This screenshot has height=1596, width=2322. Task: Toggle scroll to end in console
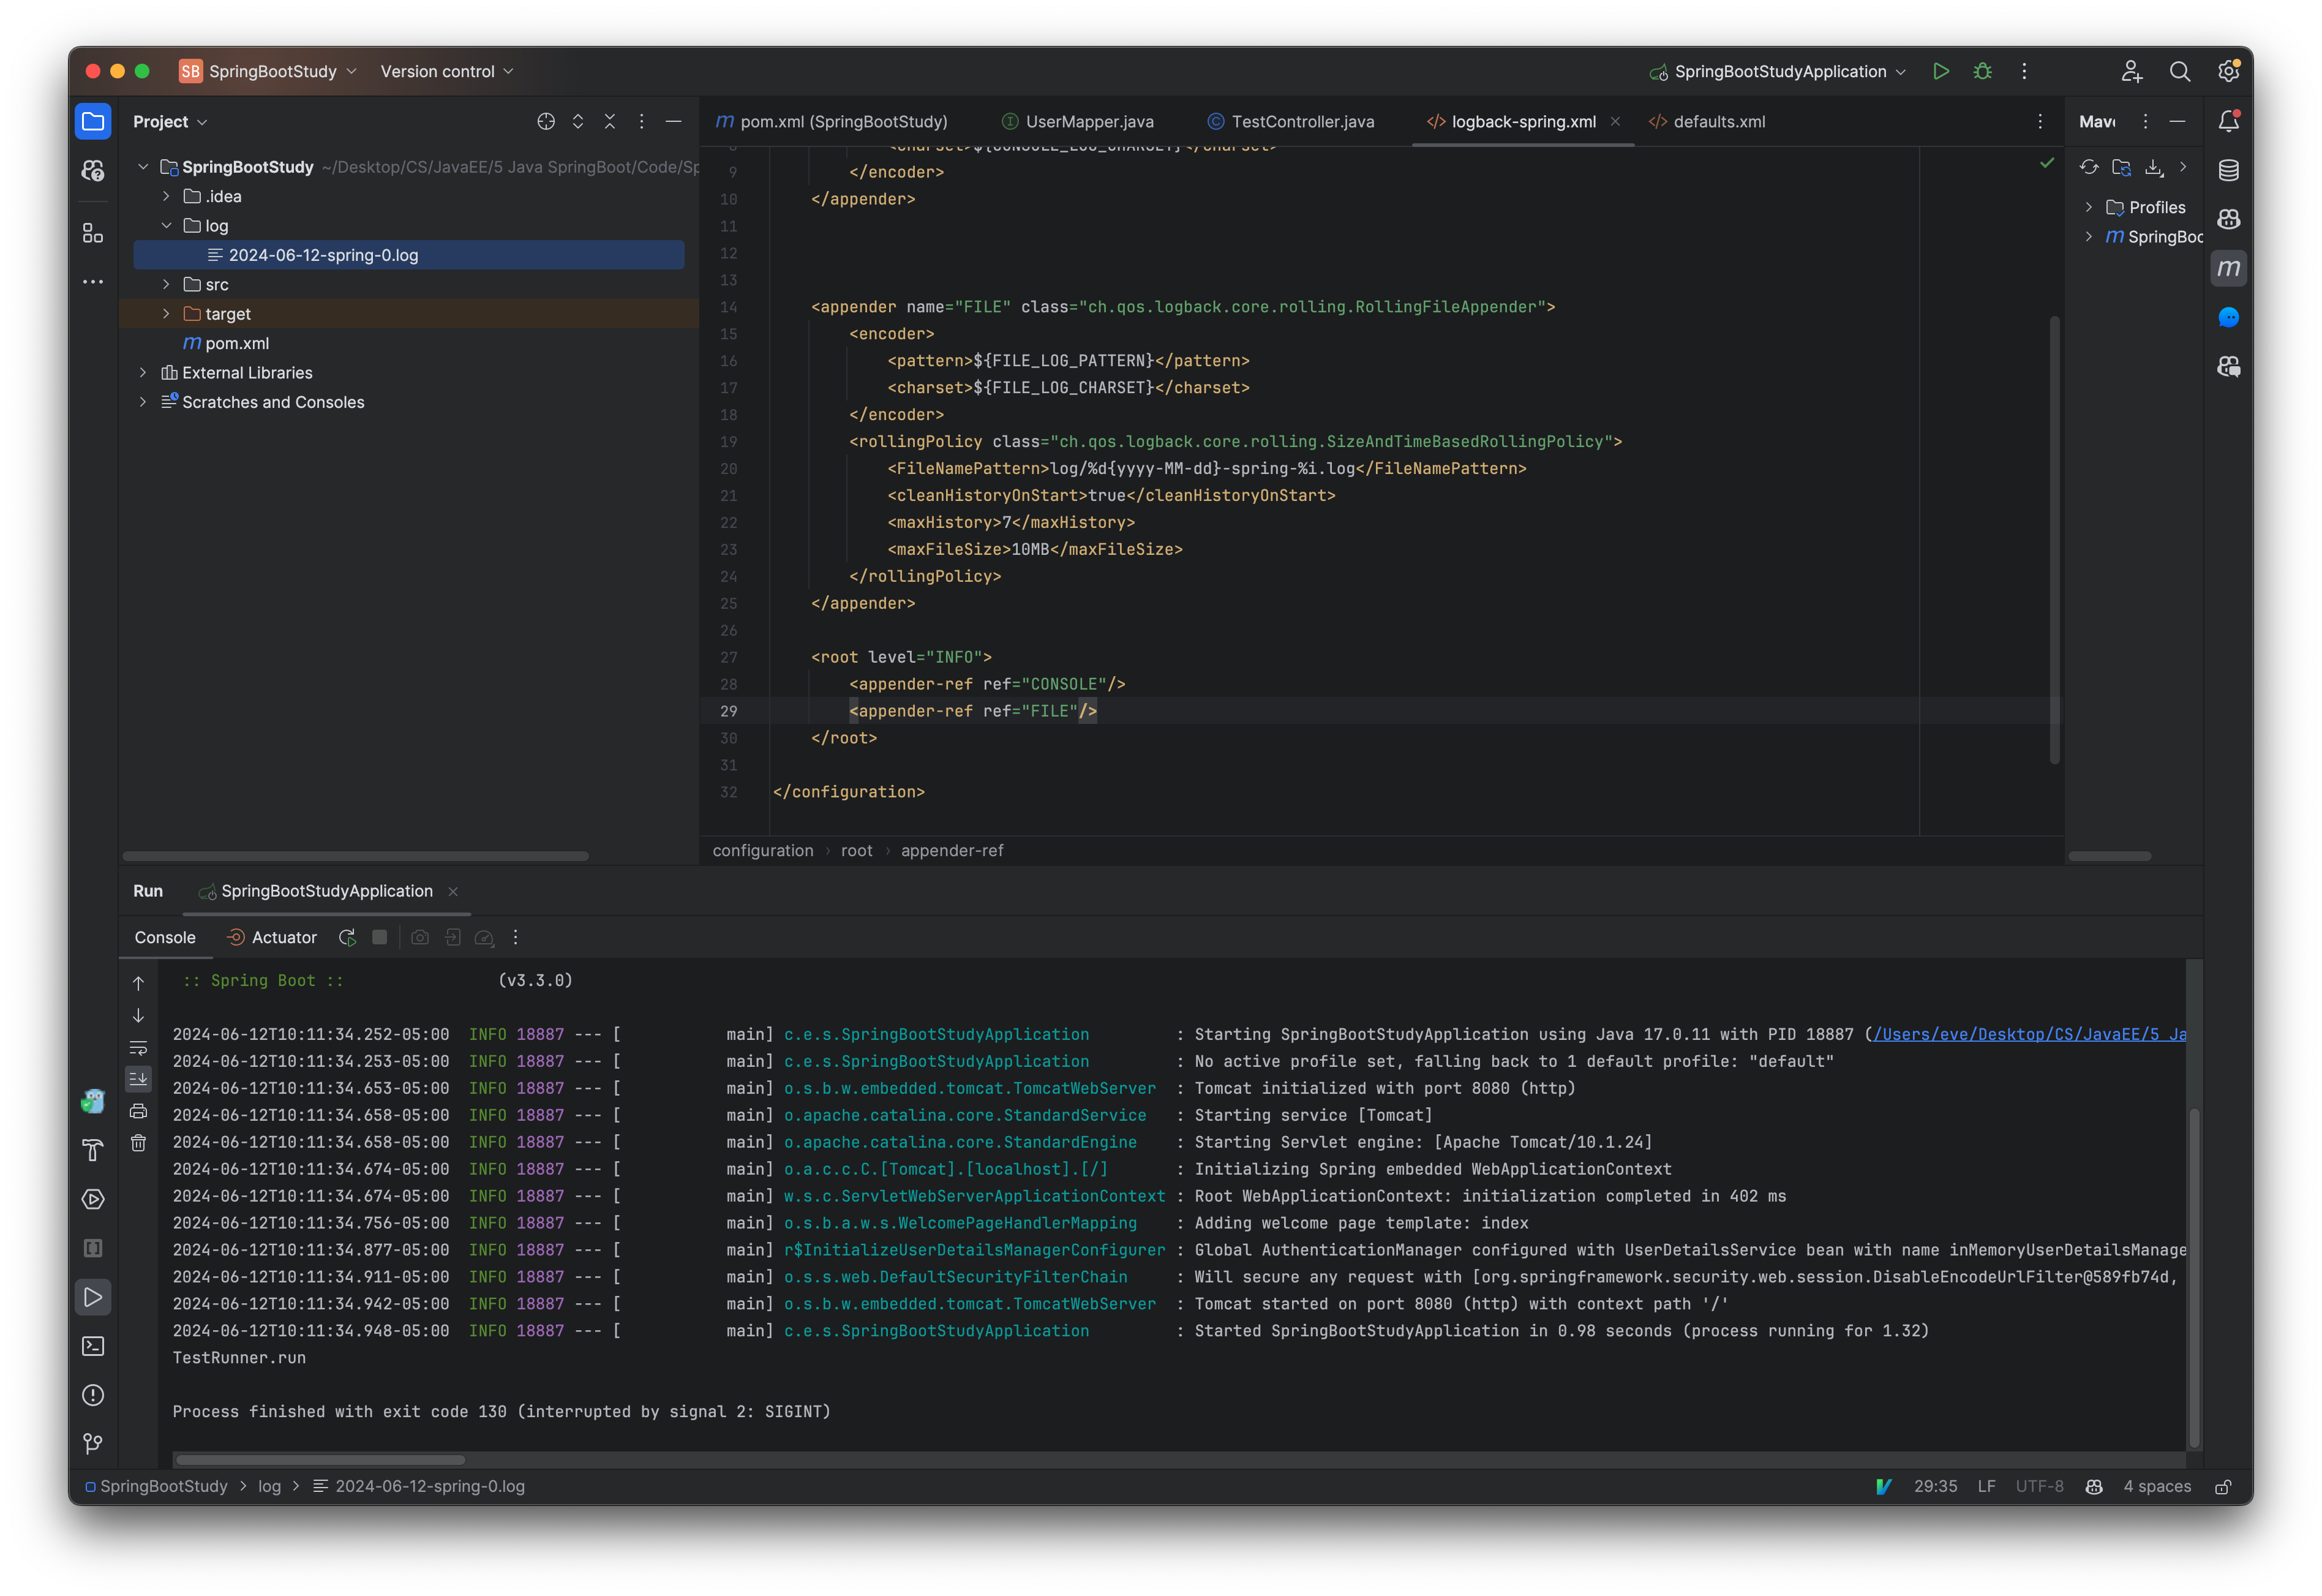[x=138, y=1078]
